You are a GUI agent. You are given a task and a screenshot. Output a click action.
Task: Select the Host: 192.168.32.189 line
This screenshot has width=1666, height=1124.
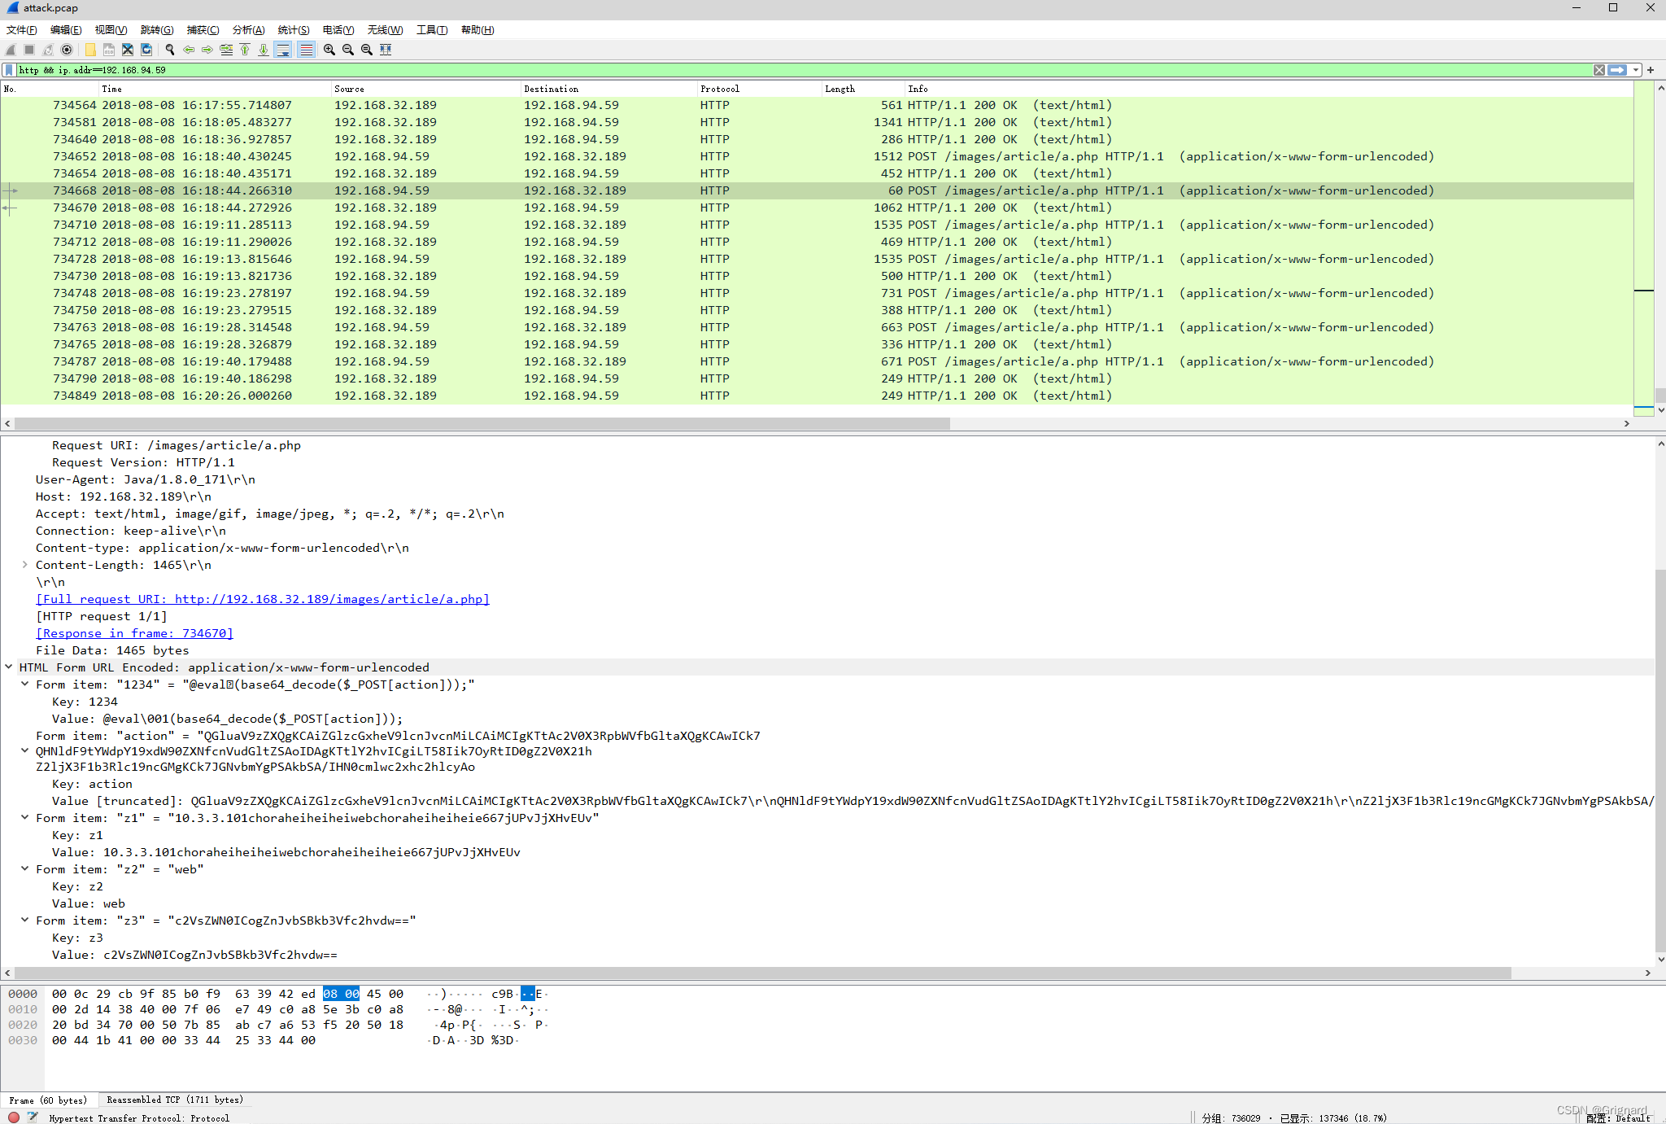124,496
